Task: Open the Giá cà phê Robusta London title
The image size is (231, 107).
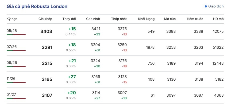Action: click(37, 6)
